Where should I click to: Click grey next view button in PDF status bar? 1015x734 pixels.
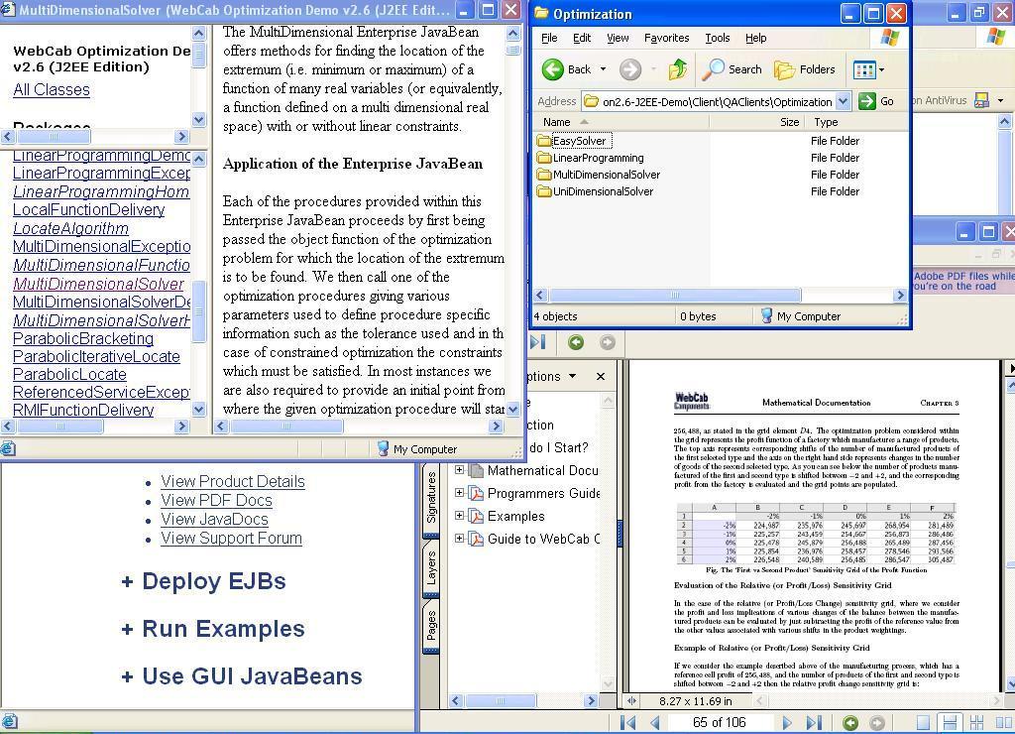[x=877, y=722]
